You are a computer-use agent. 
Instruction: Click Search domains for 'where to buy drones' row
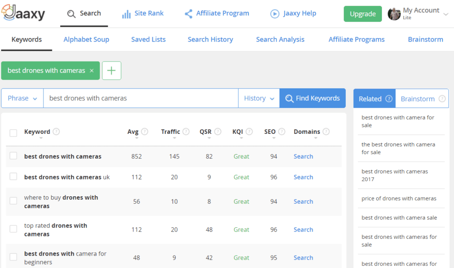tap(303, 202)
